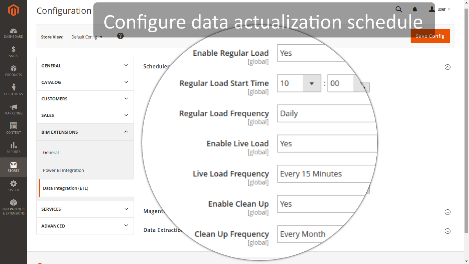The image size is (469, 264).
Task: Open the notifications bell
Action: pyautogui.click(x=415, y=9)
